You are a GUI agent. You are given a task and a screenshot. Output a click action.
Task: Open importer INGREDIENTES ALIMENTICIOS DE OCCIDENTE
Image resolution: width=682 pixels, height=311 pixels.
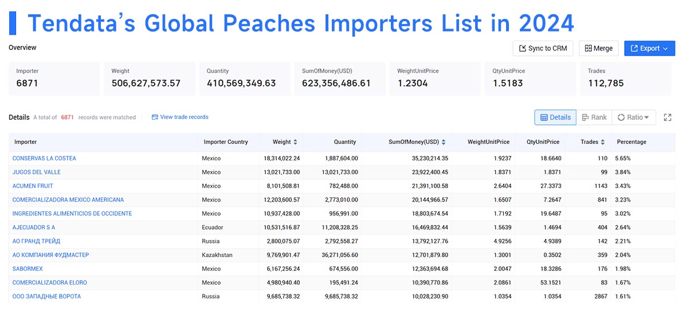tap(72, 214)
